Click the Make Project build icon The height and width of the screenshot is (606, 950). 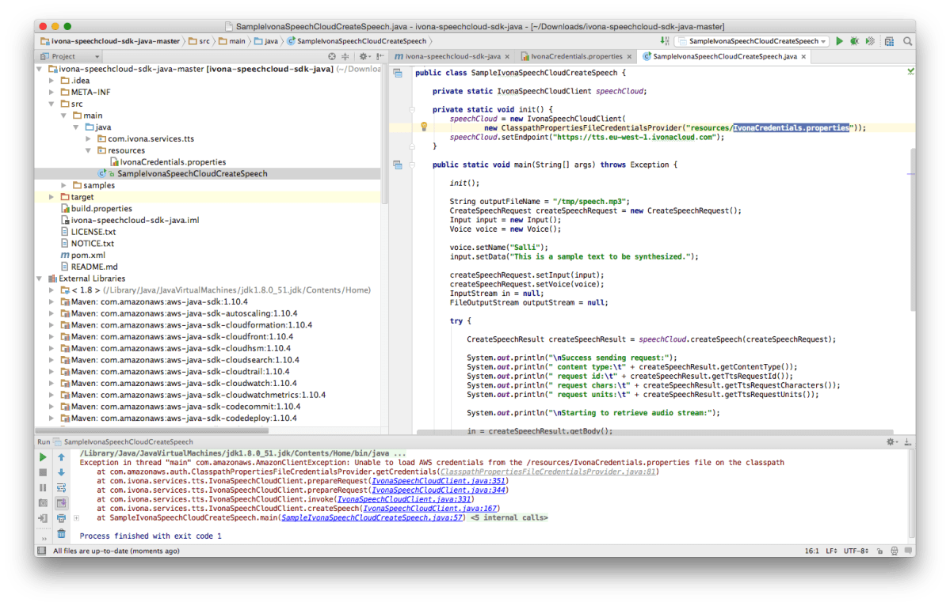pos(666,41)
